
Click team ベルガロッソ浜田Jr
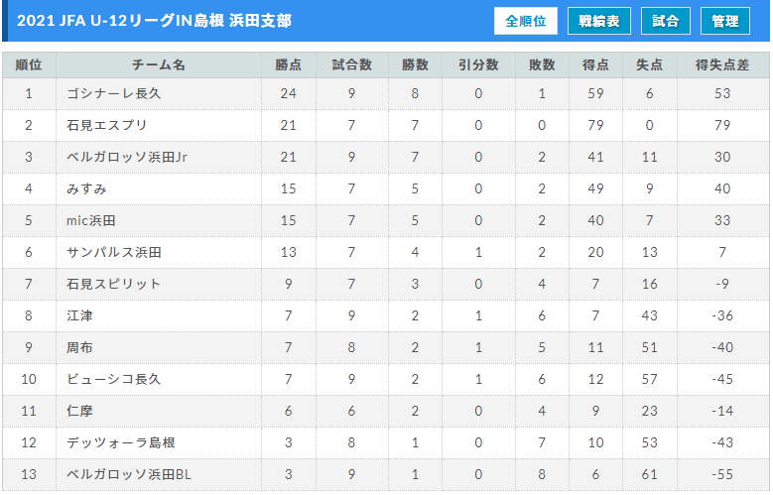click(x=127, y=158)
